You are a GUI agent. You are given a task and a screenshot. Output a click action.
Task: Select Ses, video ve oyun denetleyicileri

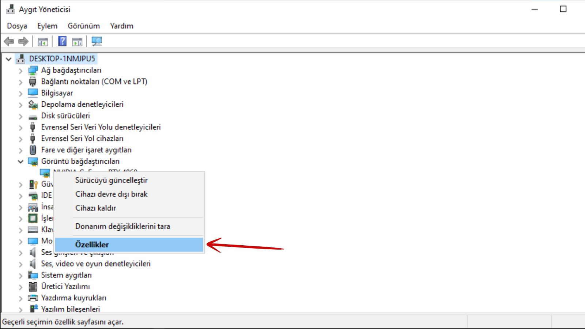click(x=95, y=264)
